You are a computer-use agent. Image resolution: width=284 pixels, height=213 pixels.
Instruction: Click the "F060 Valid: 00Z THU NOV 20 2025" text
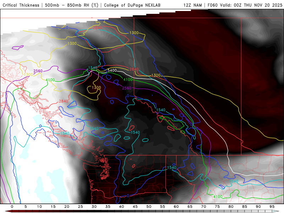point(245,5)
